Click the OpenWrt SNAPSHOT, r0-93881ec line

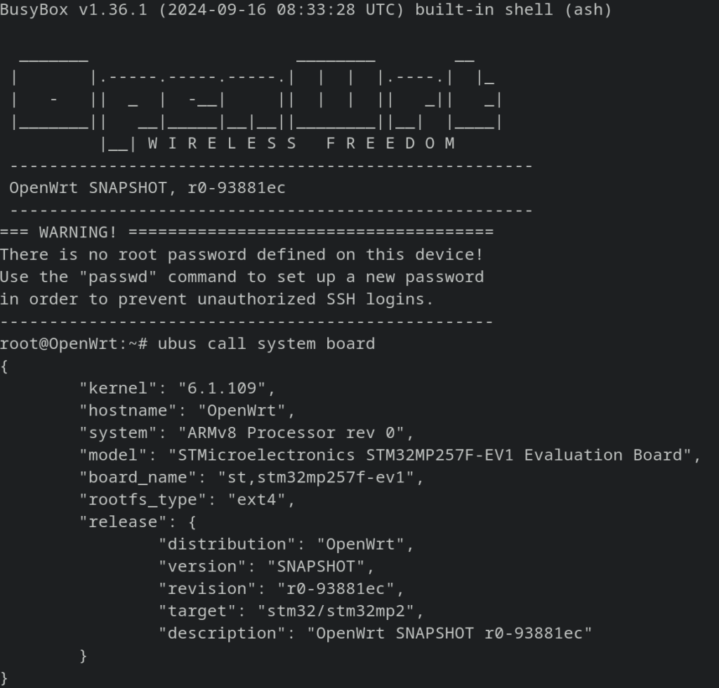tap(147, 188)
